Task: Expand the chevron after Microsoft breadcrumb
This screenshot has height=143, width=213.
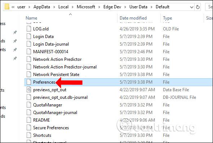Action: coord(99,7)
